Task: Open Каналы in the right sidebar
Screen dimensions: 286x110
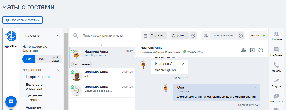Action: 276,67
